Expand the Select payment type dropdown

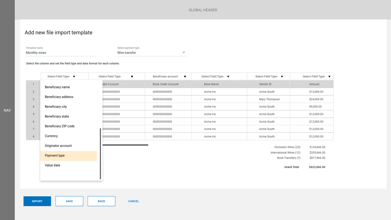152,52
